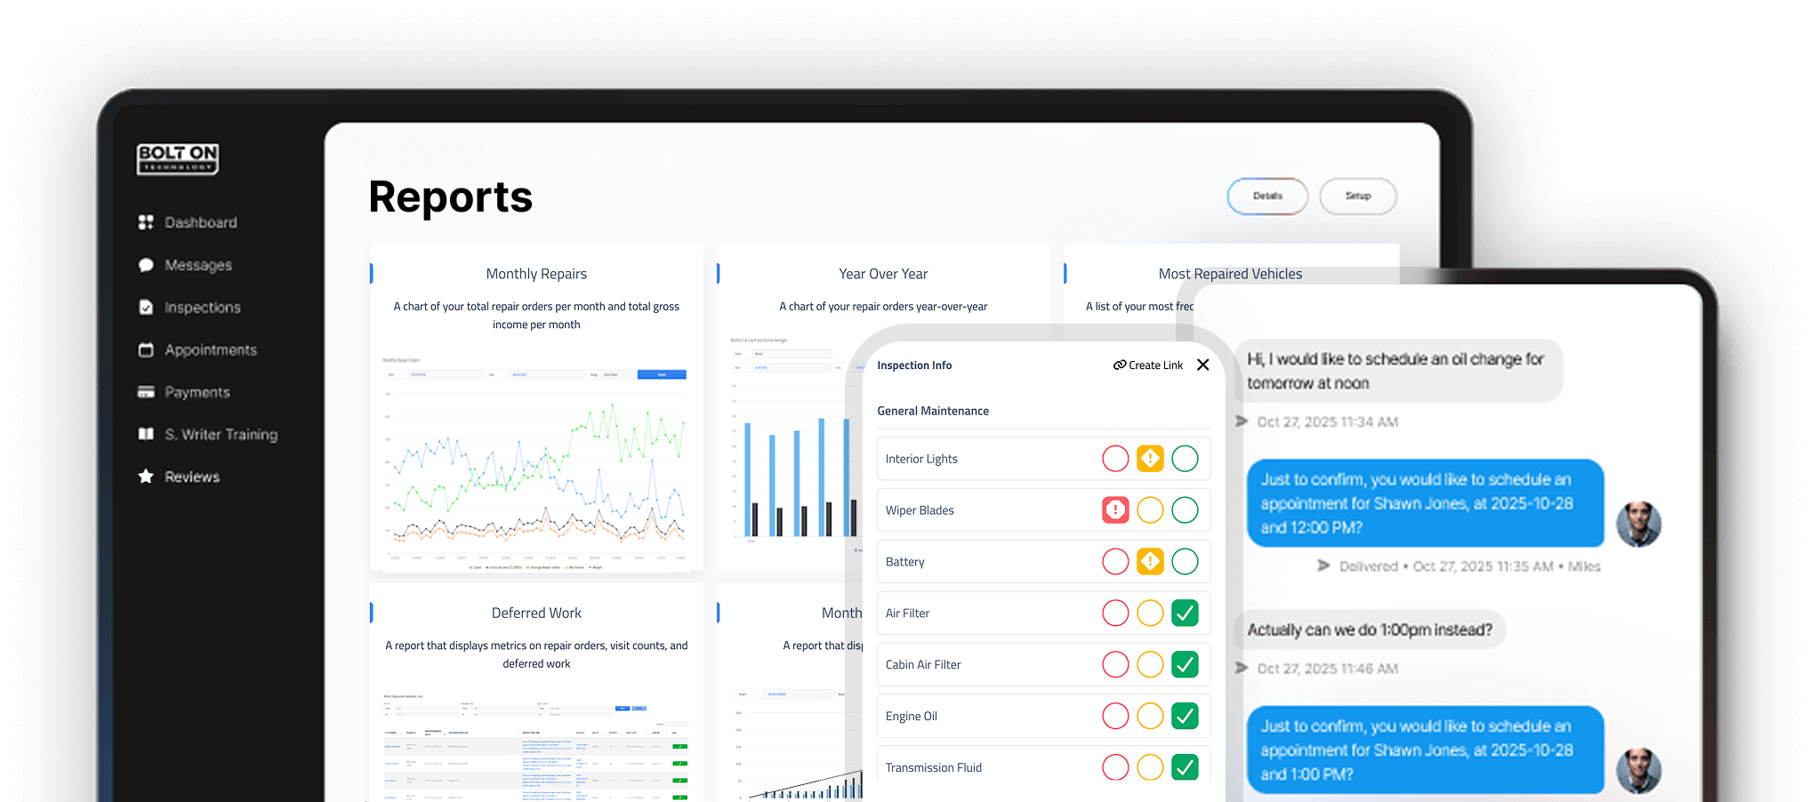Mark Interior Lights as failing with the red circle
Screen dimensions: 1816x802
click(x=1116, y=458)
